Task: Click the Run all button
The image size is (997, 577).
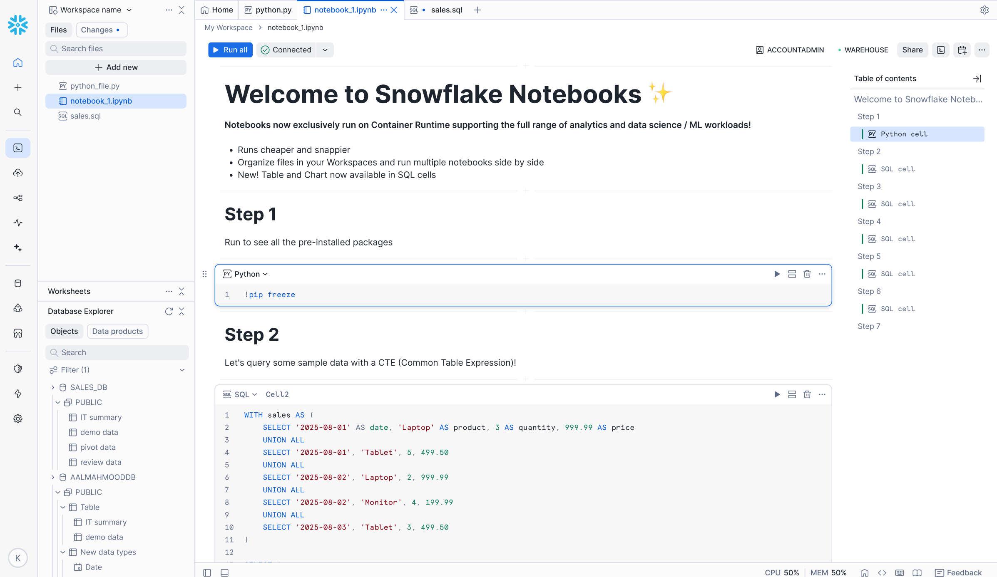Action: pos(230,50)
